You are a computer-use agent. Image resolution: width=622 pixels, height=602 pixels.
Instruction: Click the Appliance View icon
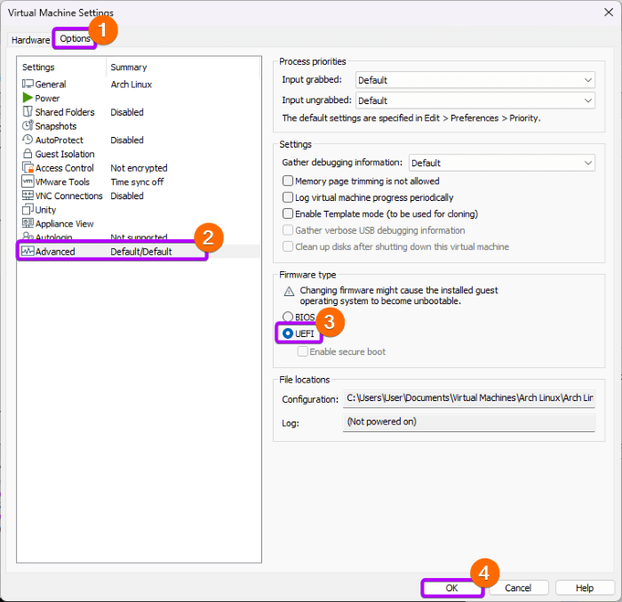pos(28,223)
